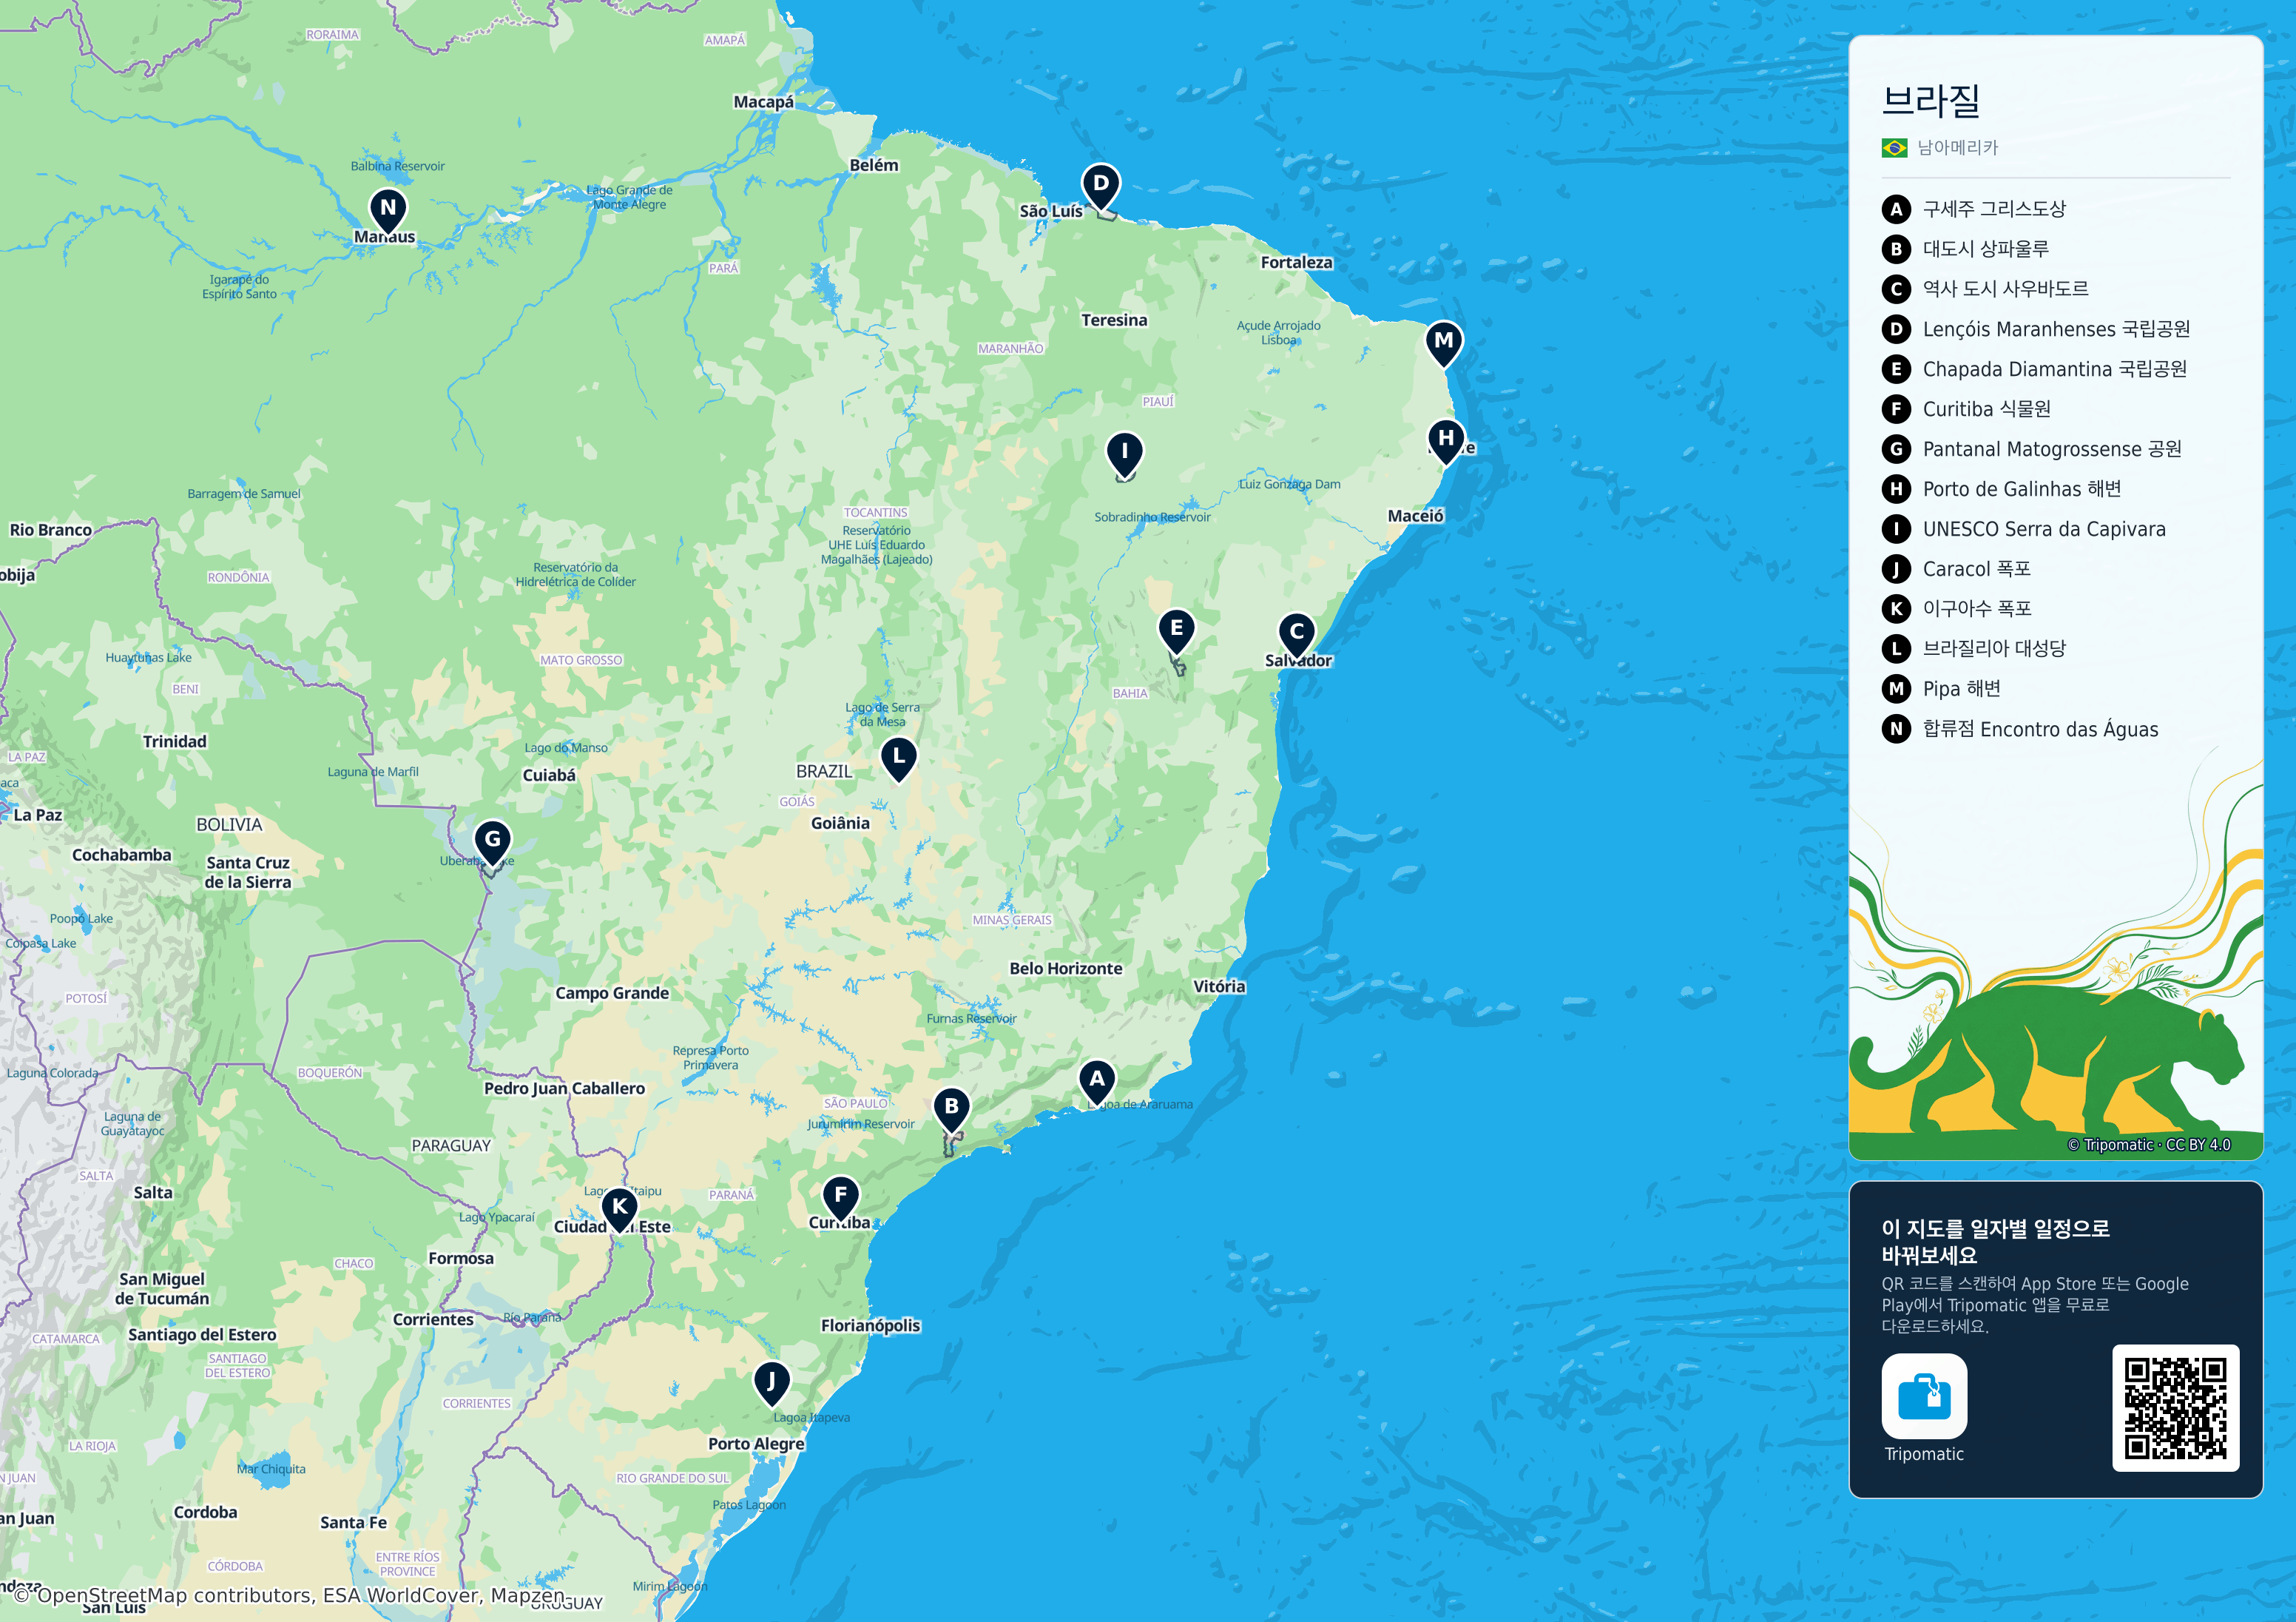This screenshot has width=2296, height=1622.
Task: Click the Tripomatic suitcase app icon
Action: tap(1924, 1396)
